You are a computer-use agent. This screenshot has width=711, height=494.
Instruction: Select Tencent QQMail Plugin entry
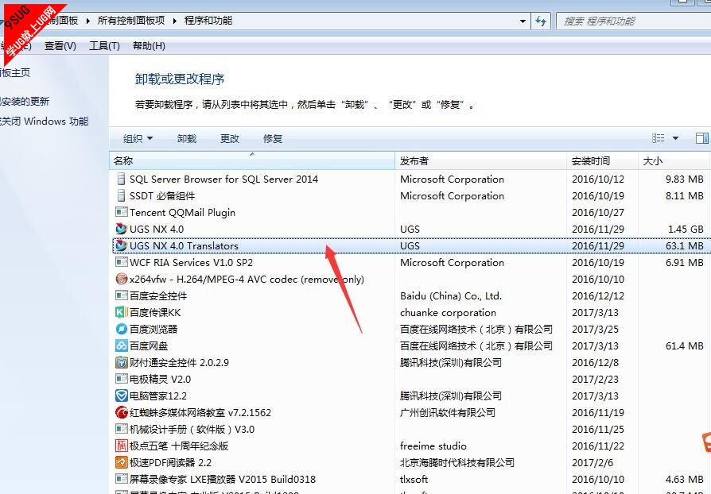pos(182,212)
